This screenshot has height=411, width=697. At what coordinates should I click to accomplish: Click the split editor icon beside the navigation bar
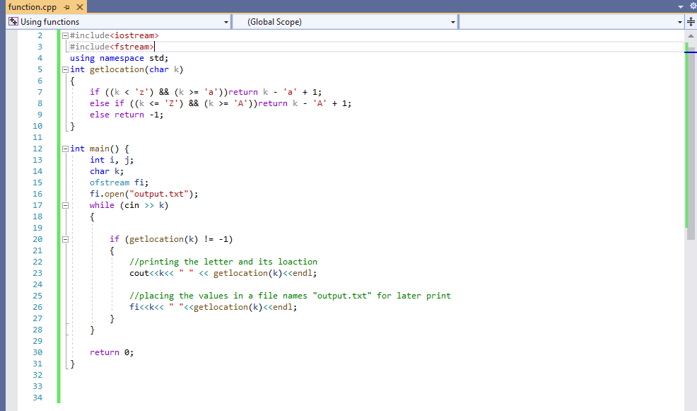click(691, 22)
